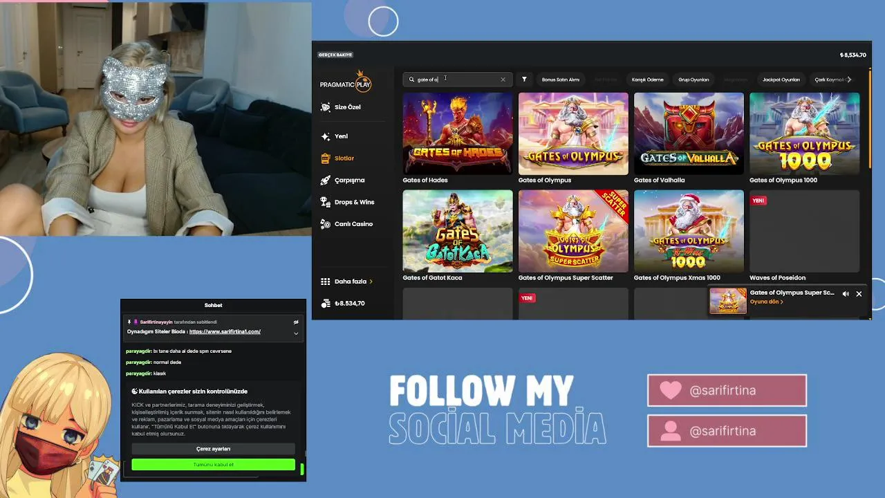Open the Gates of Gatot Kaca thumbnail
This screenshot has height=498, width=885.
458,231
